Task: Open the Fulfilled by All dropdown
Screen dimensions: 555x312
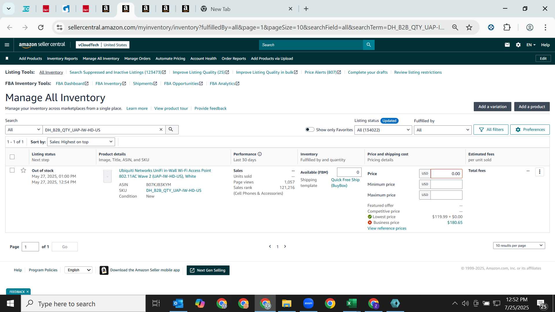Action: point(443,130)
